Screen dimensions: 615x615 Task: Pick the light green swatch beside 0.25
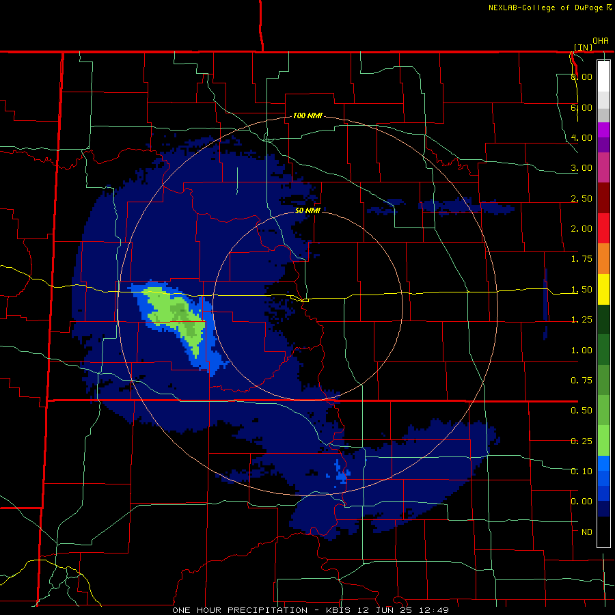coord(603,441)
